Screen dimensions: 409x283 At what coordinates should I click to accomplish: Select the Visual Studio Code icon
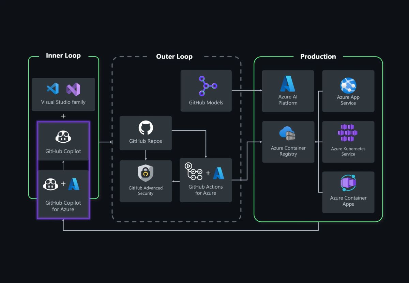pos(52,89)
